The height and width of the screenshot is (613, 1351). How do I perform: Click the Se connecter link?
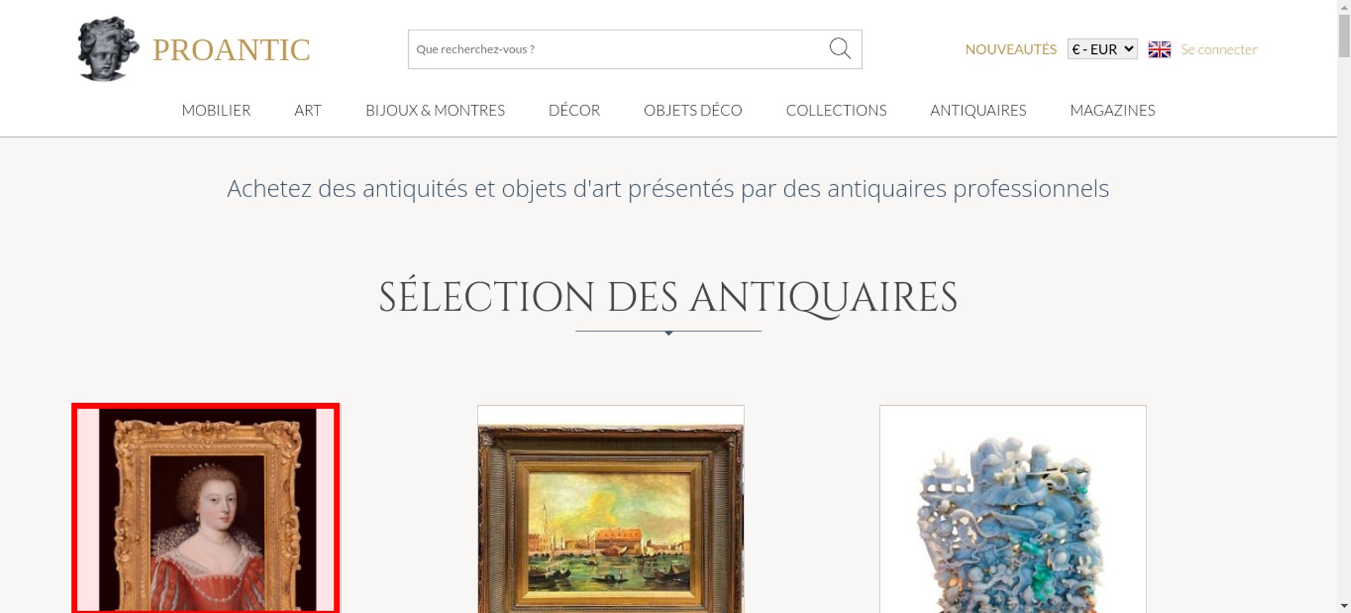pyautogui.click(x=1219, y=49)
